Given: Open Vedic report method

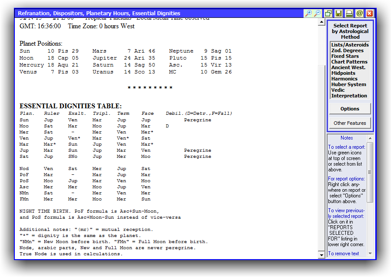Looking at the screenshot, I should click(x=338, y=90).
